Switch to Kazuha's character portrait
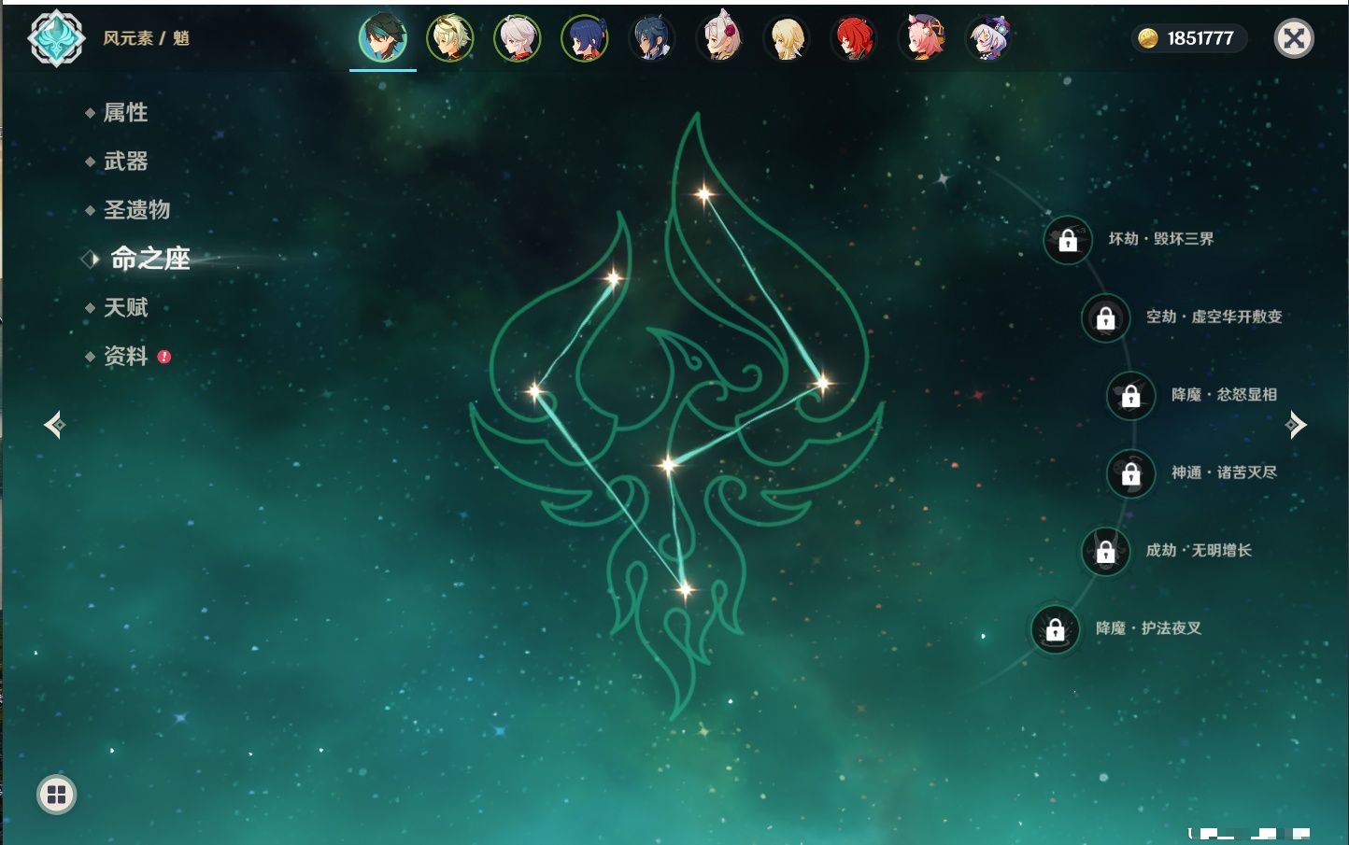Image resolution: width=1349 pixels, height=845 pixels. coord(518,39)
